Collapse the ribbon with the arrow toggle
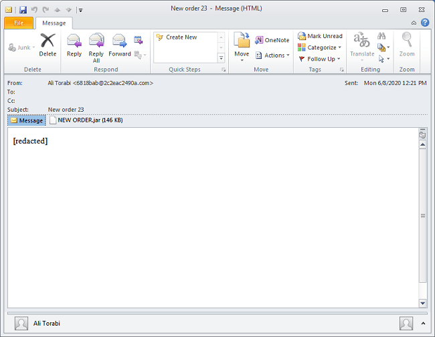The width and height of the screenshot is (435, 337). click(414, 23)
